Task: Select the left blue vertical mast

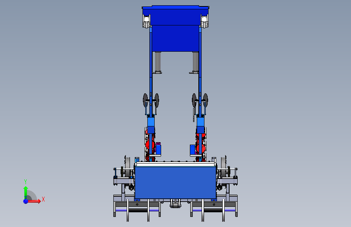Action: pyautogui.click(x=151, y=71)
